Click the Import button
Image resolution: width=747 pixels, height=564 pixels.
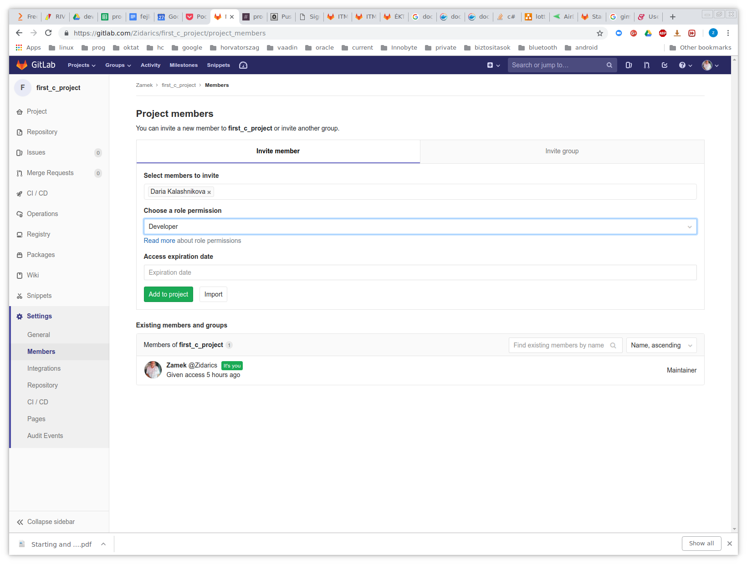click(213, 294)
